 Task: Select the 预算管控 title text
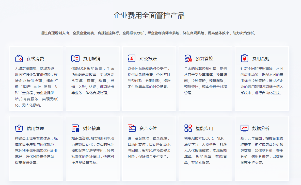[204, 59]
